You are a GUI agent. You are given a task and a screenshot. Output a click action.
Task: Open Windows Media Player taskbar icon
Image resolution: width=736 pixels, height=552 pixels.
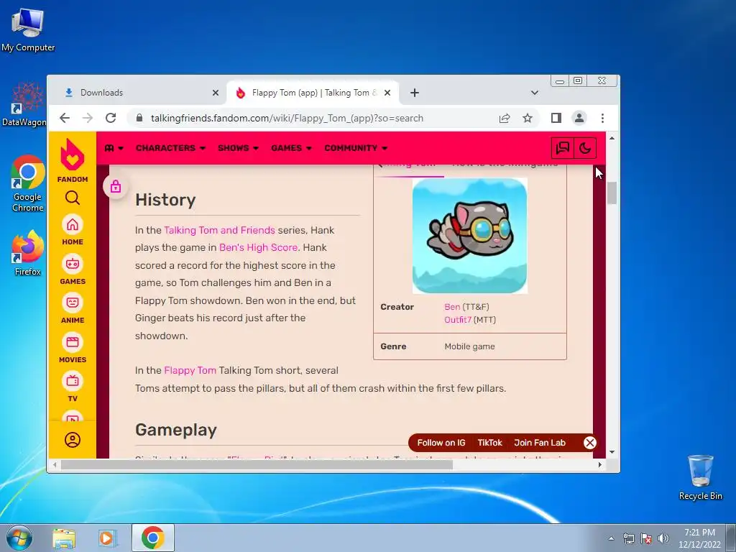tap(107, 538)
